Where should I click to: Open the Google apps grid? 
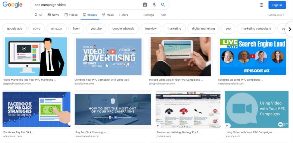(x=262, y=5)
